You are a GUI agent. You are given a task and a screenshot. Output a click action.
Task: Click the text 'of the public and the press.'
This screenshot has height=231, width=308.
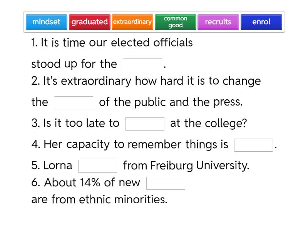pyautogui.click(x=171, y=102)
